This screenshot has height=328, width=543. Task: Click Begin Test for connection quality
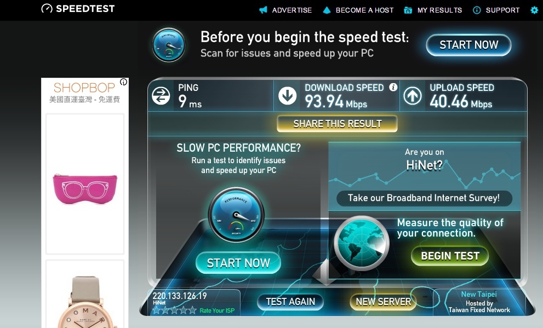tap(450, 256)
